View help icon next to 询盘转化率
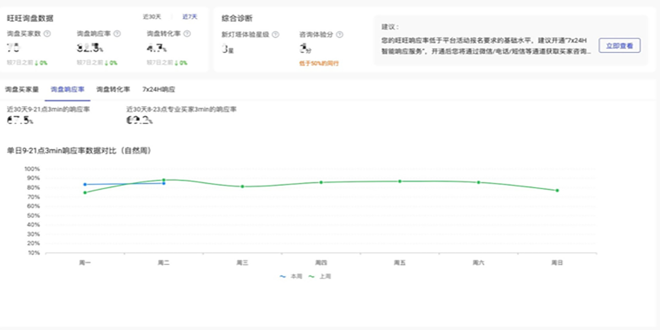Screen dimensions: 660x330 [188, 33]
